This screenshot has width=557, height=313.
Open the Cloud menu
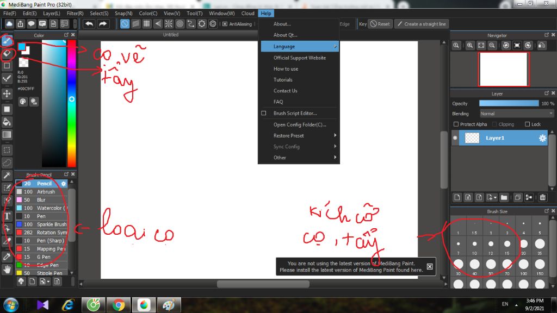pos(247,13)
